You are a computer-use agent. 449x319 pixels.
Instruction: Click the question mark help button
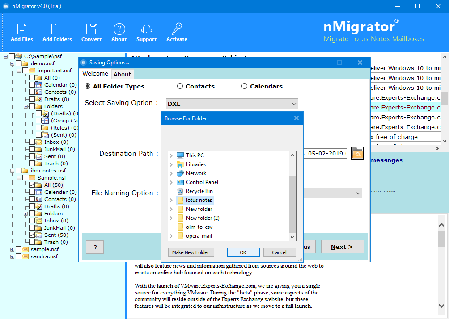coord(95,247)
